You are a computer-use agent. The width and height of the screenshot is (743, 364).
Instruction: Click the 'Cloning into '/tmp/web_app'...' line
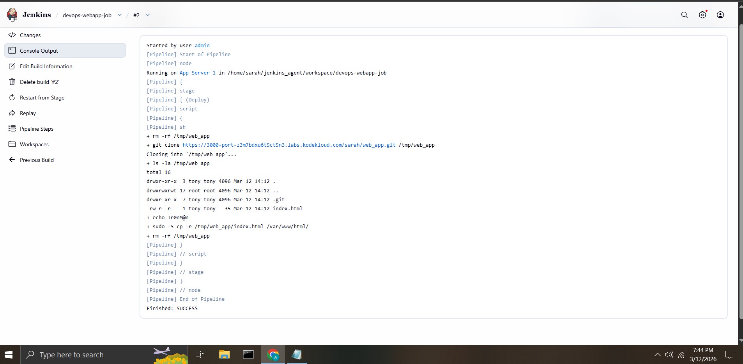[191, 154]
